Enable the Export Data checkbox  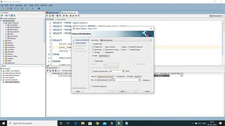click(x=94, y=61)
